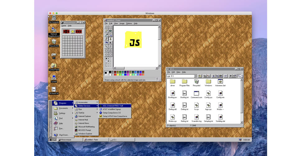Click the Delete icon in the Explorer toolbar
Viewport: 301px width, 156px height.
pos(230,76)
